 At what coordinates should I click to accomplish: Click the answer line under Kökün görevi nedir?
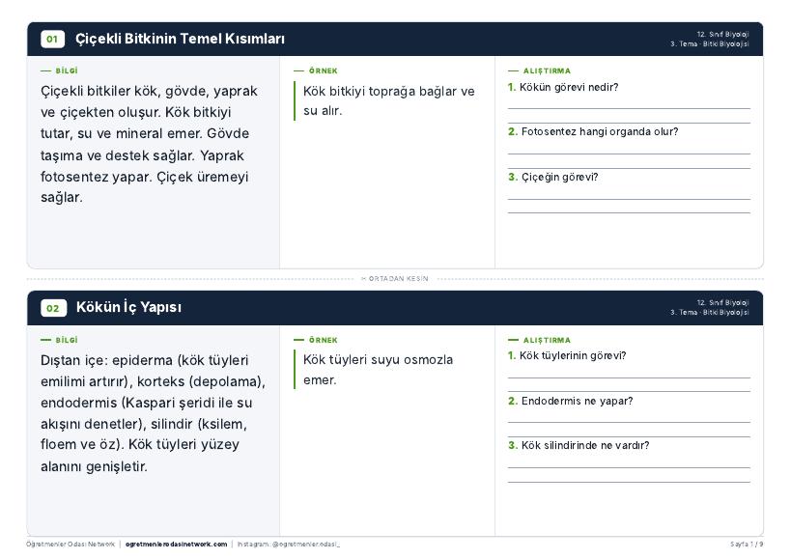tap(629, 108)
